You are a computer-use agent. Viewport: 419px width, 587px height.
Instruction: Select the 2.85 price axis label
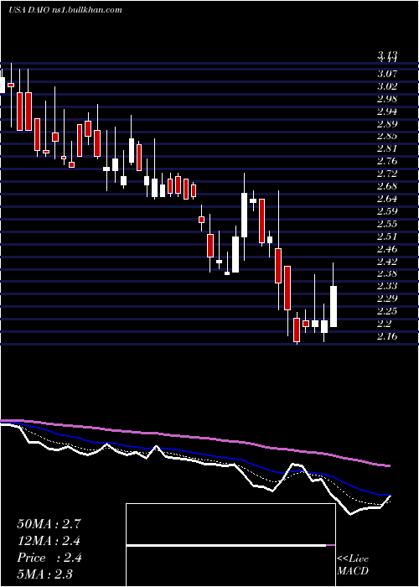point(387,136)
